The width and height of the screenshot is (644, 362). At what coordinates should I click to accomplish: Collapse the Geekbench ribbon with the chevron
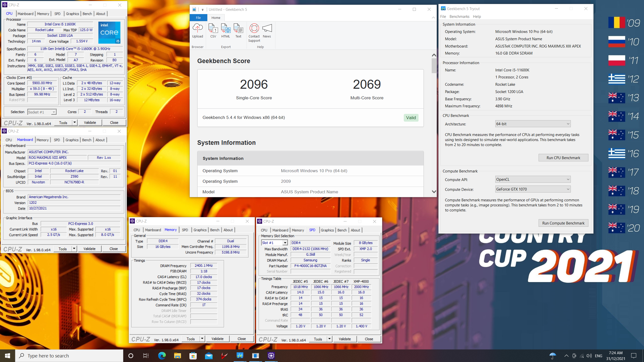point(433,18)
